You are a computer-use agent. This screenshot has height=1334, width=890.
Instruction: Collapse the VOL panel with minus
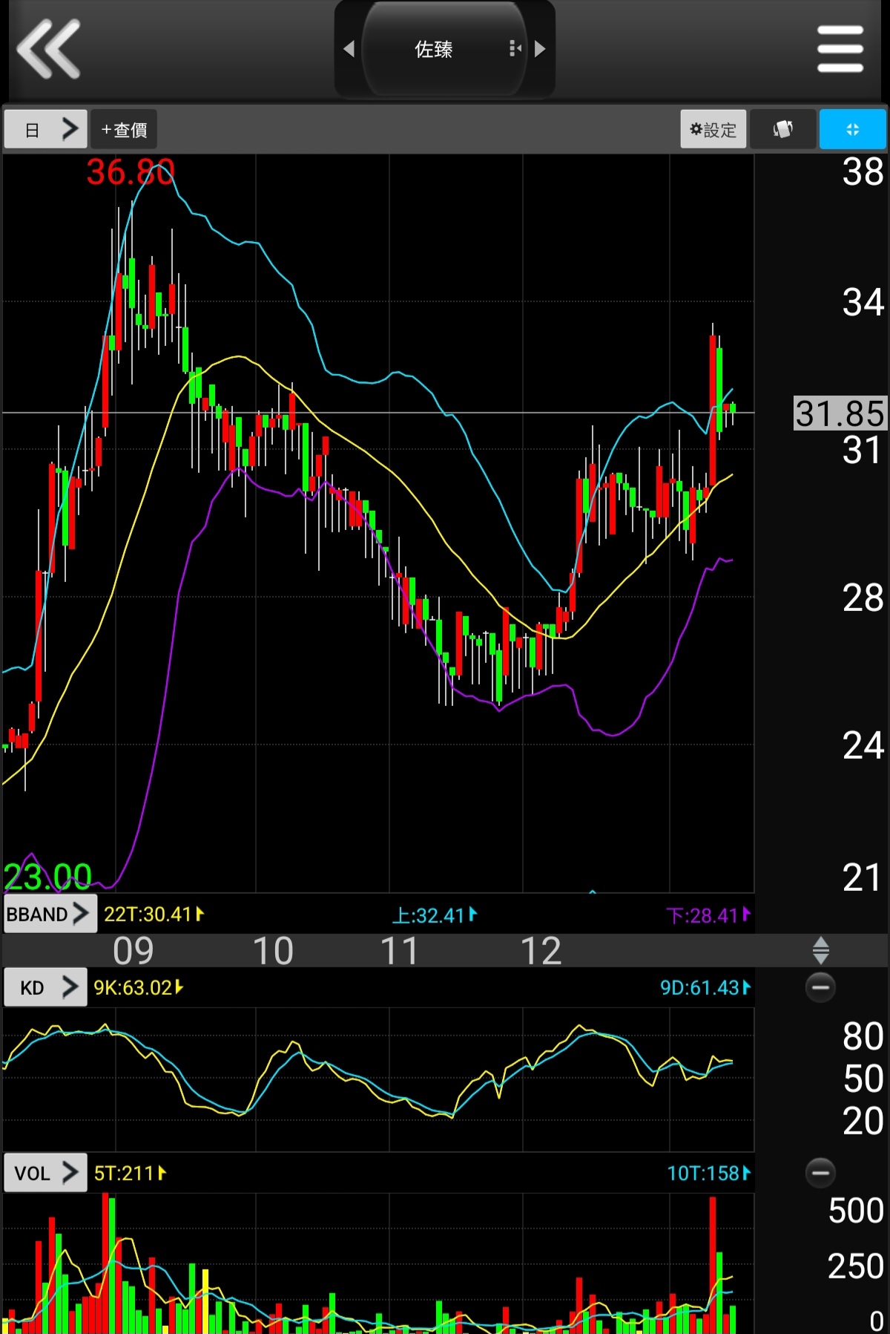(x=820, y=1173)
